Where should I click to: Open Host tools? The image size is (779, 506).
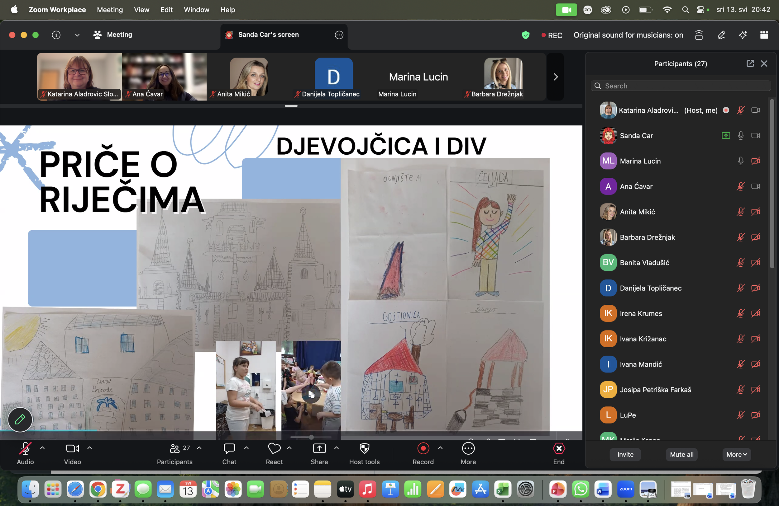pos(364,453)
